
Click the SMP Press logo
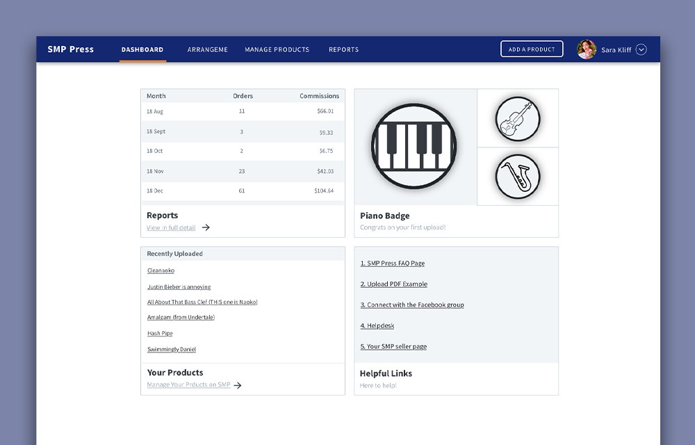click(x=70, y=49)
